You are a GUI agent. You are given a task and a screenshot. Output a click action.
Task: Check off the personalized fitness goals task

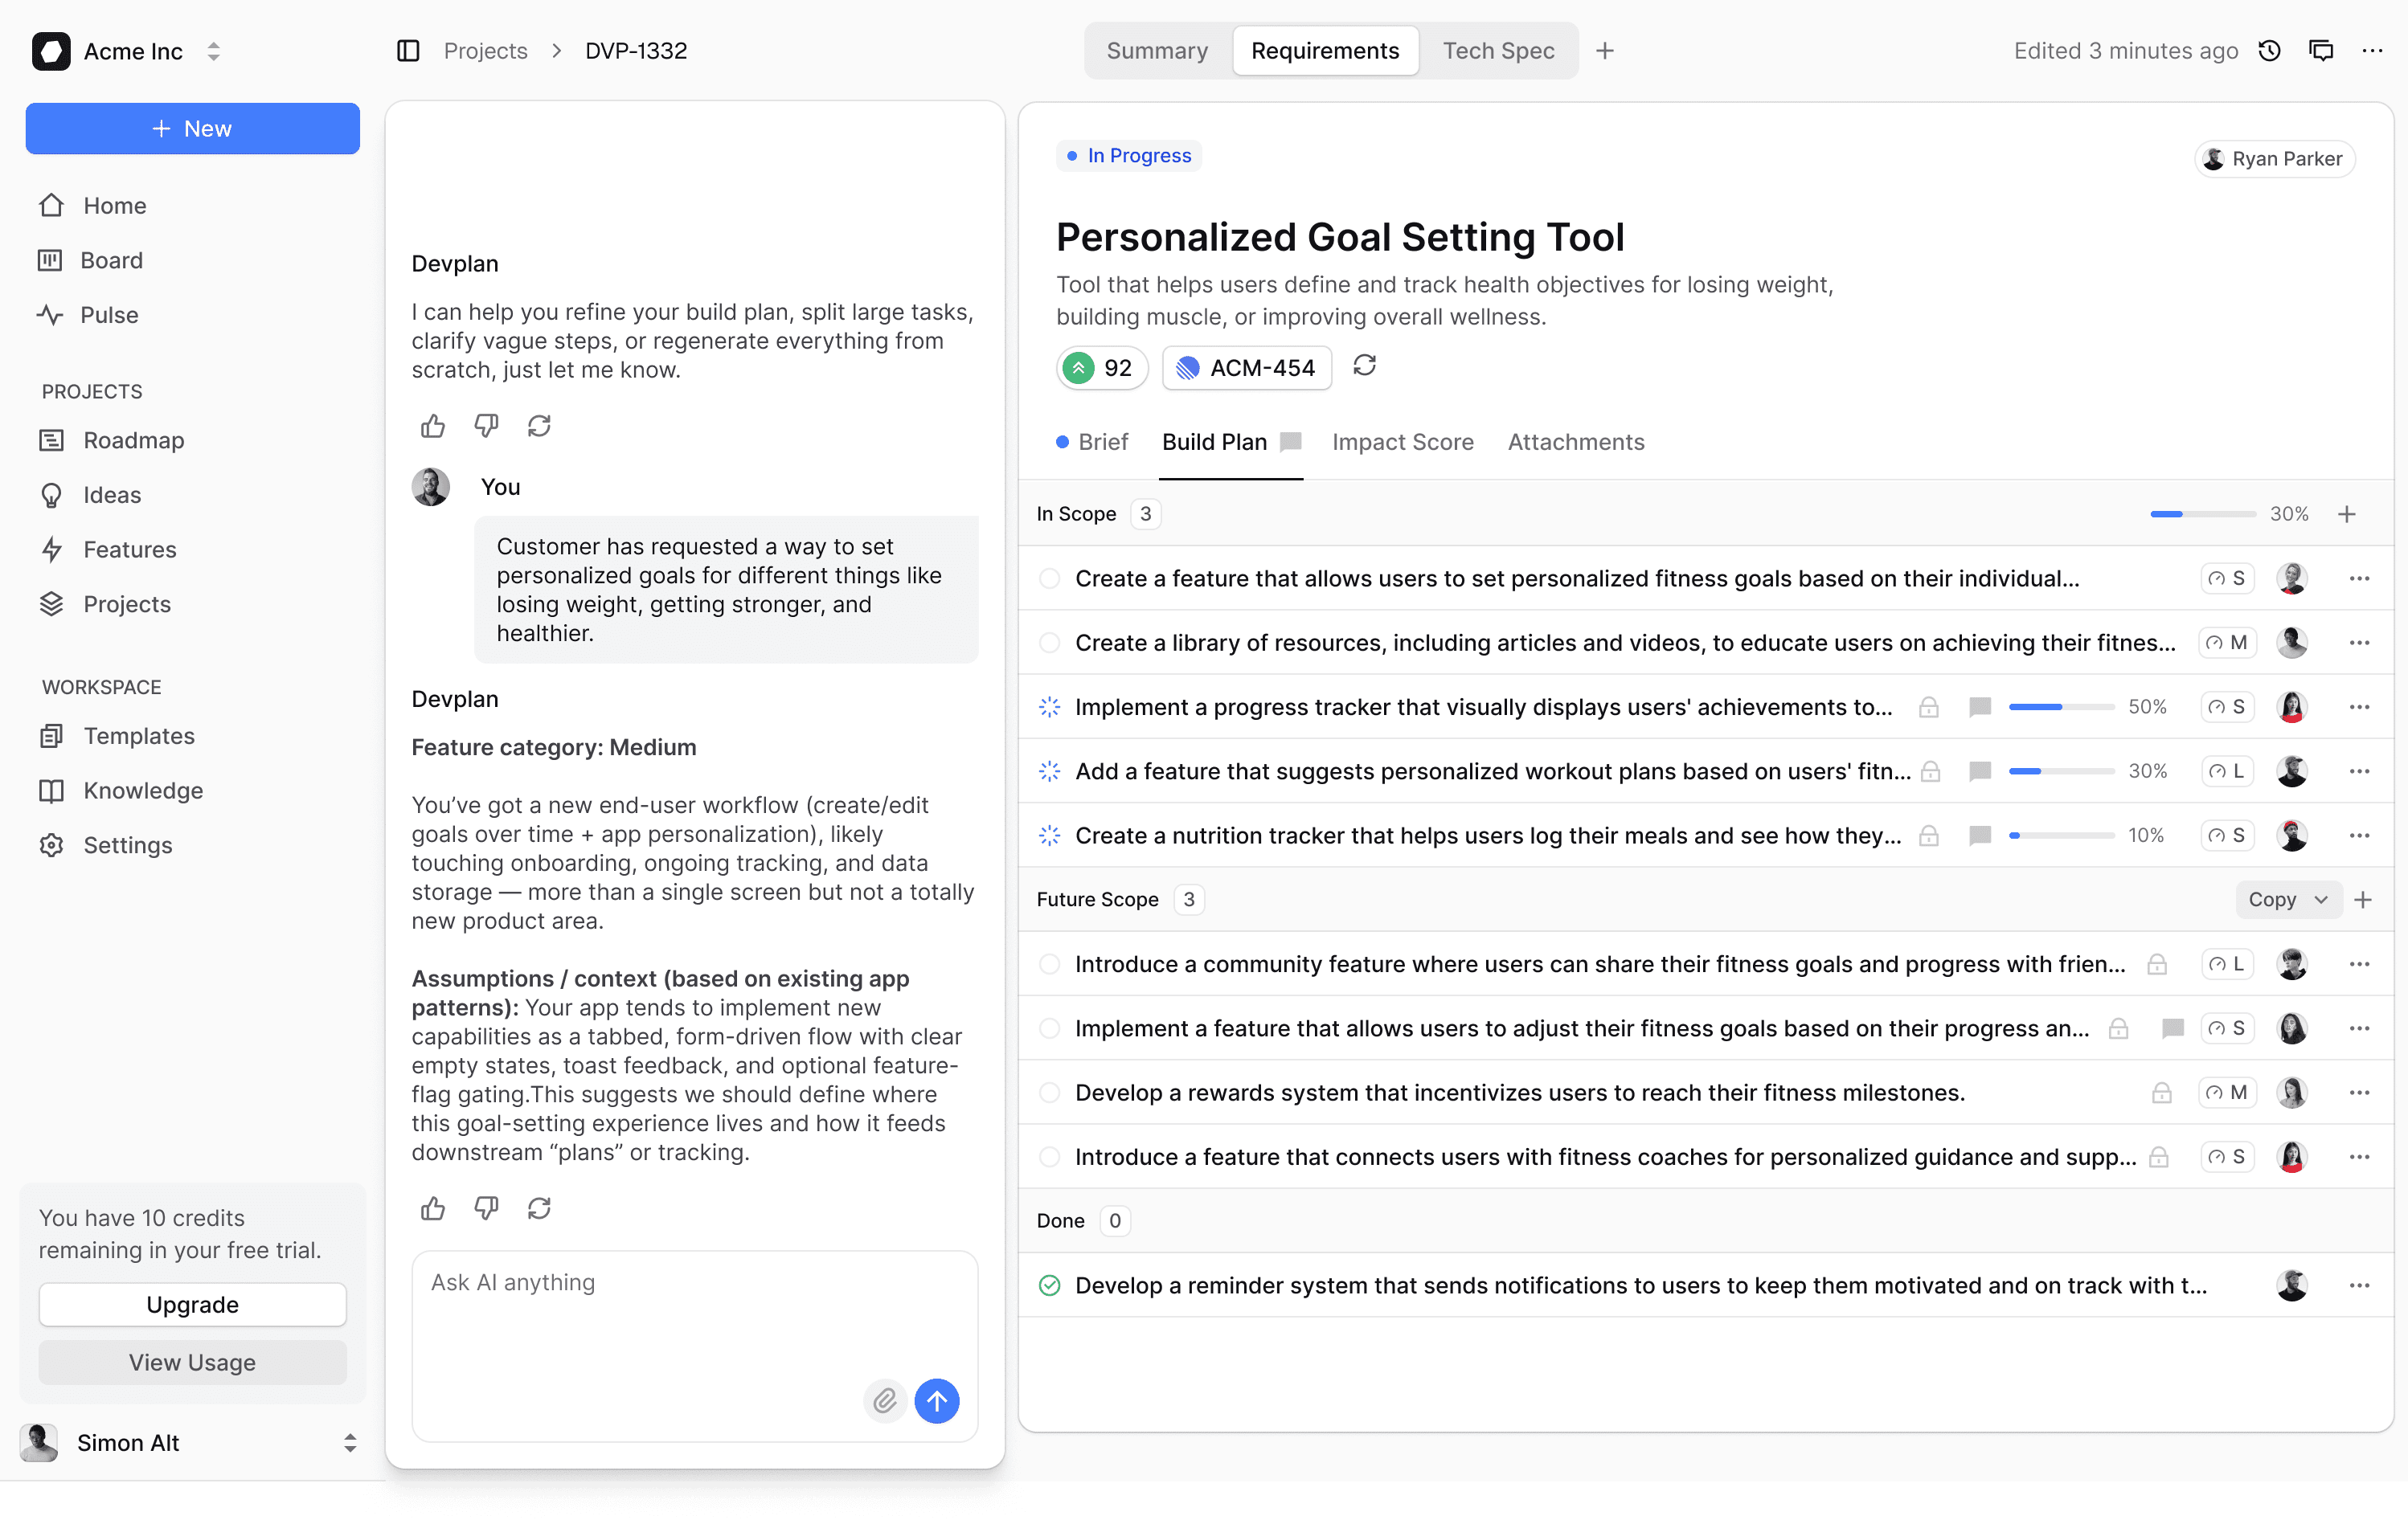tap(1049, 578)
